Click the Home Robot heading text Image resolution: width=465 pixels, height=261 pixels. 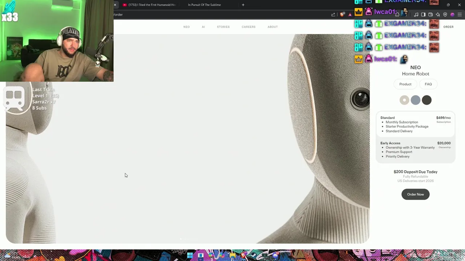pyautogui.click(x=415, y=74)
